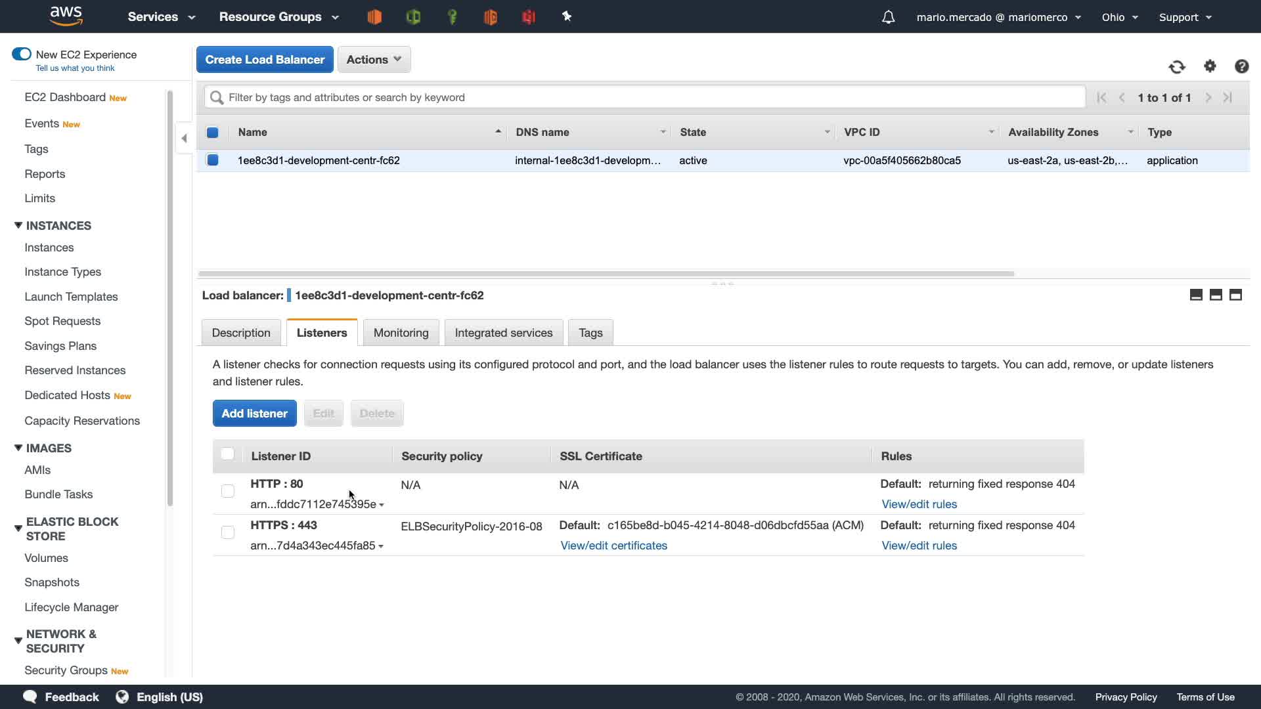The image size is (1261, 709).
Task: Open the Description tab
Action: point(241,333)
